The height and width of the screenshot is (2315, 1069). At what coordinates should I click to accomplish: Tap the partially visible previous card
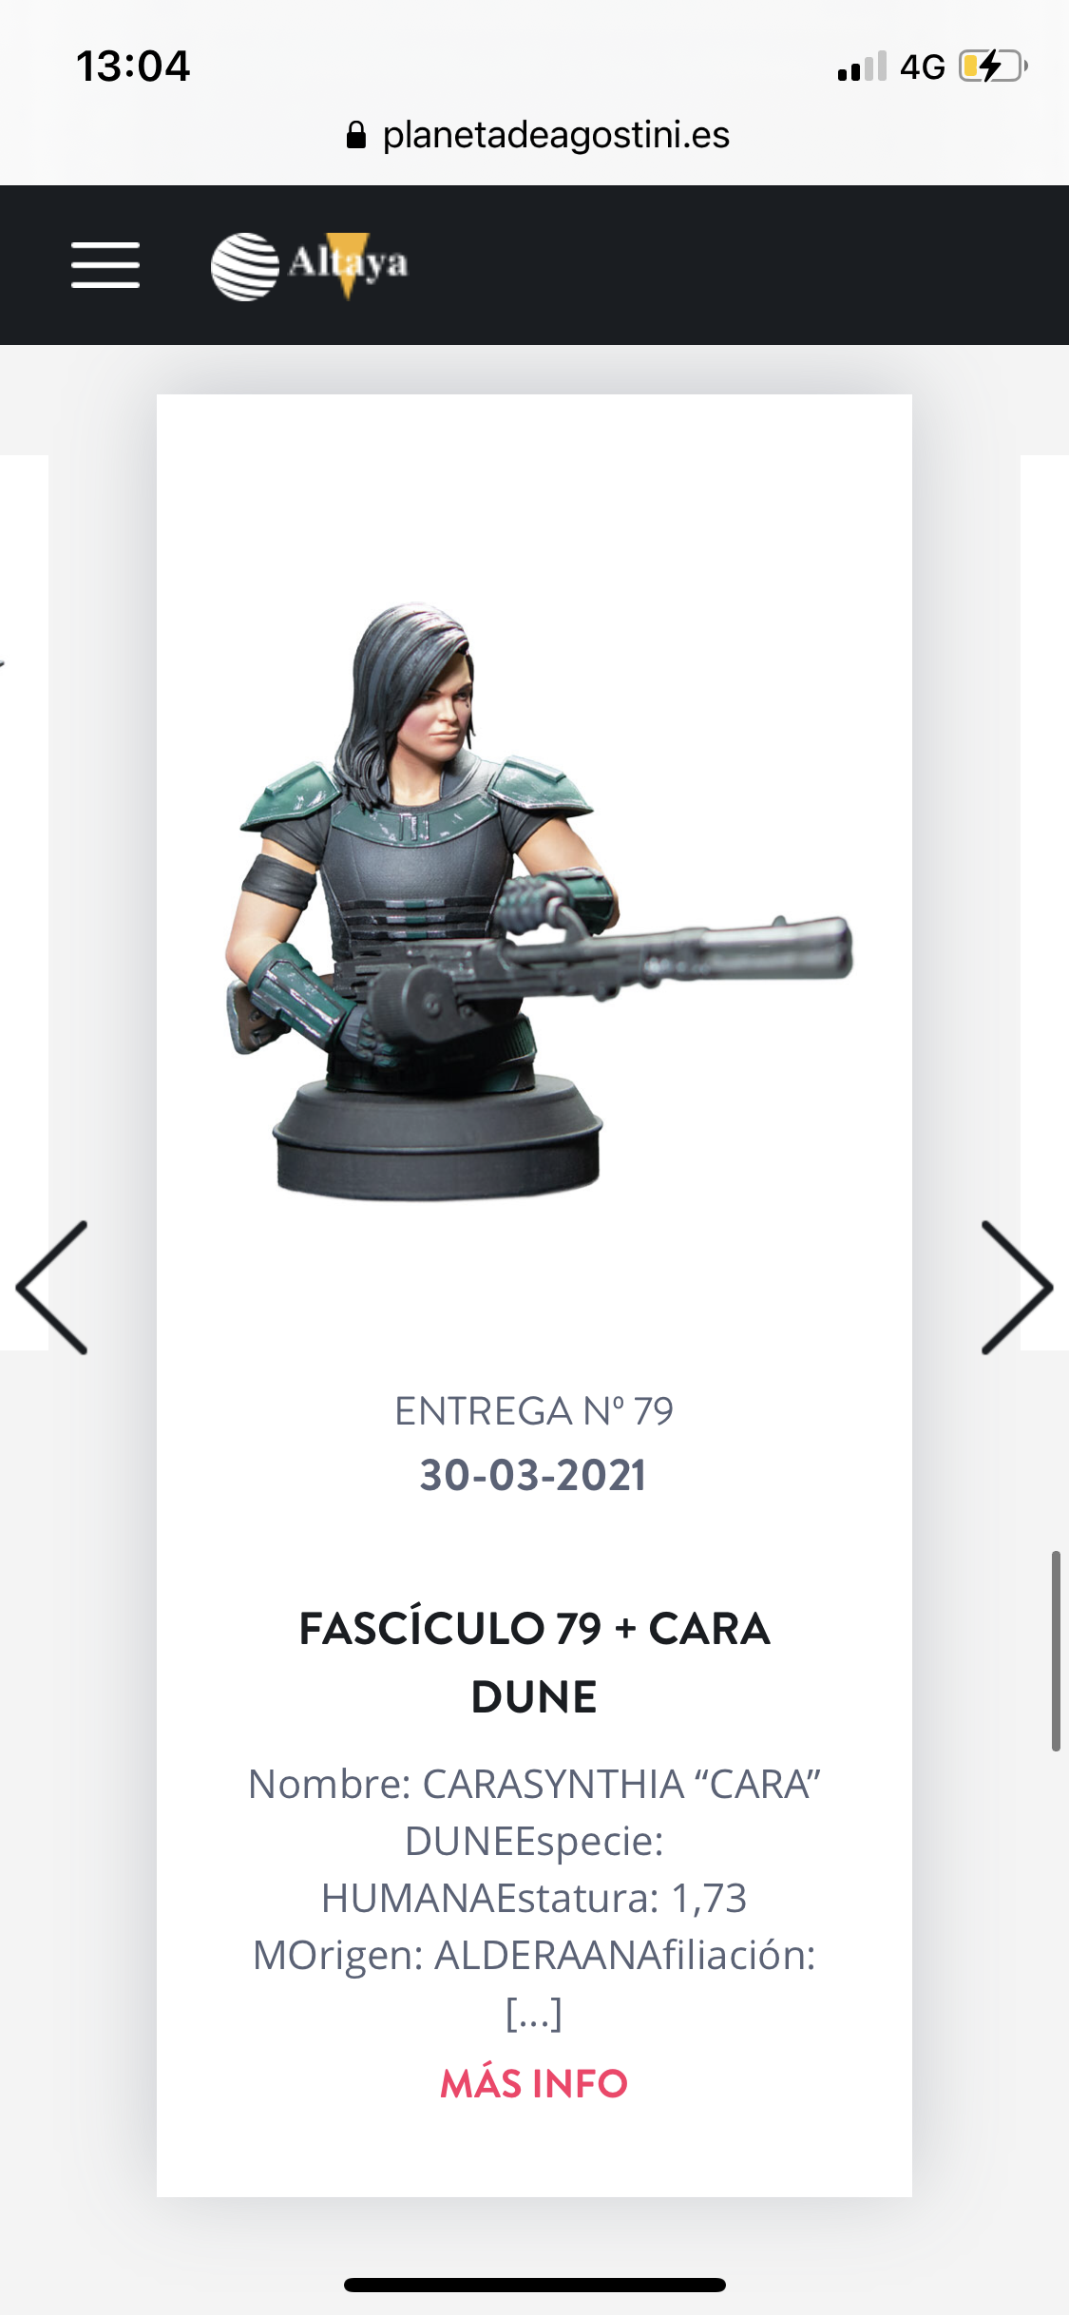click(x=24, y=903)
